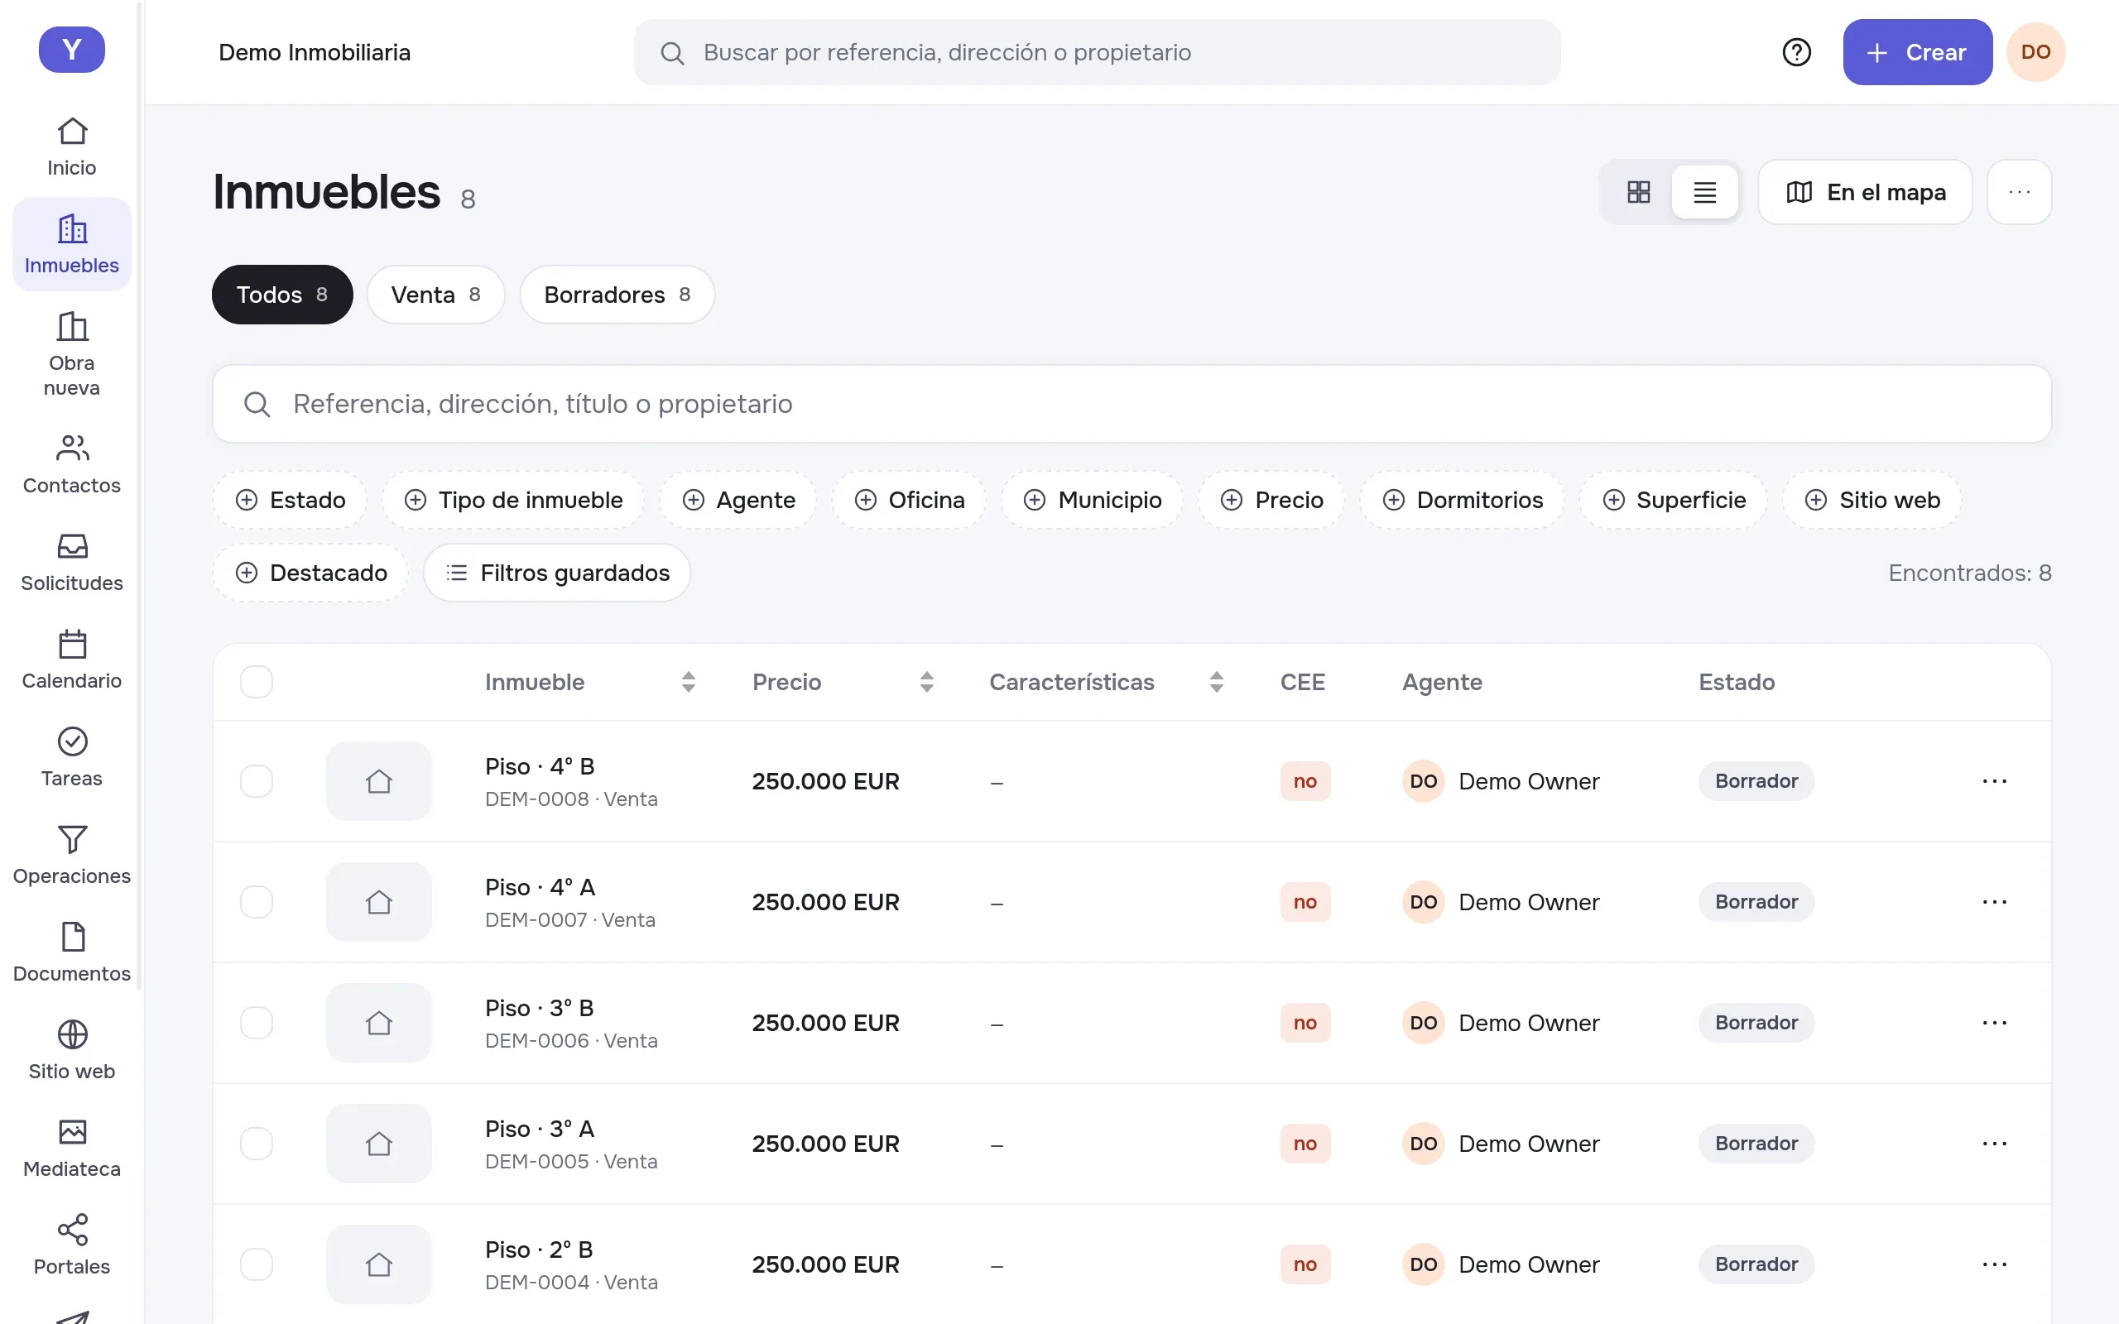The height and width of the screenshot is (1324, 2119).
Task: Click the help question mark icon
Action: click(1796, 52)
